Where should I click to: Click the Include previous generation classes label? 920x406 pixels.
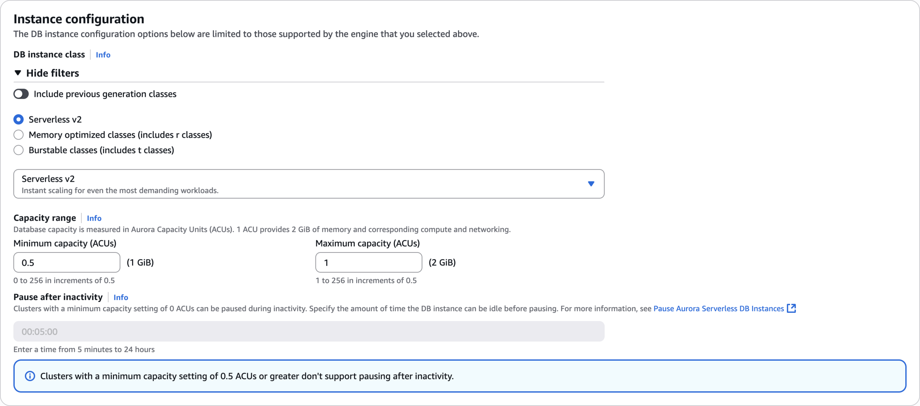(x=105, y=94)
